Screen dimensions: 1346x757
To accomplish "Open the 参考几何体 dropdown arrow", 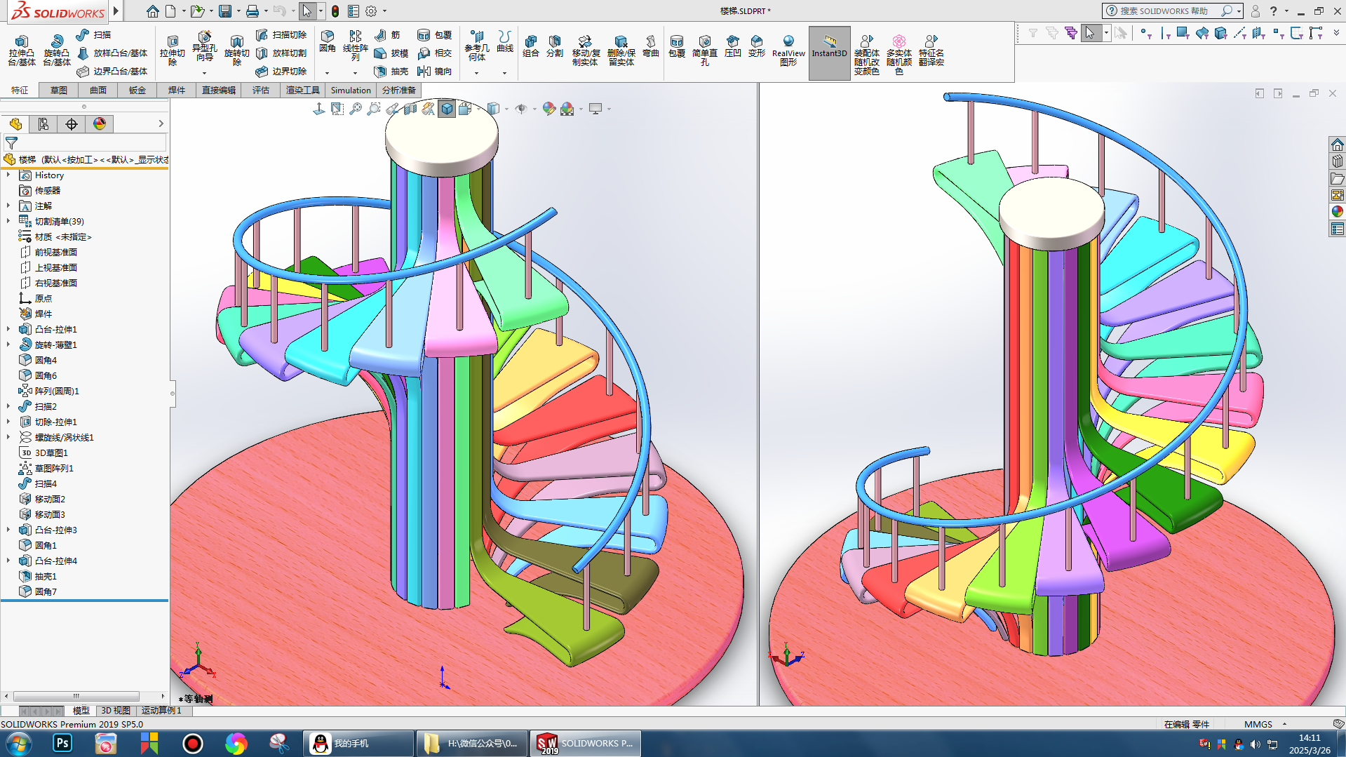I will [476, 73].
